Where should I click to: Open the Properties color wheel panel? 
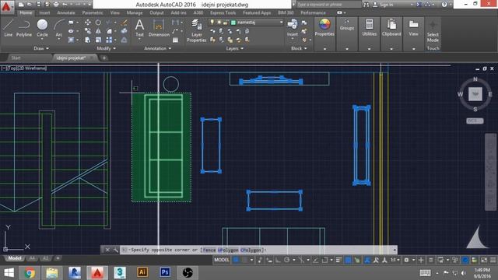pos(324,27)
